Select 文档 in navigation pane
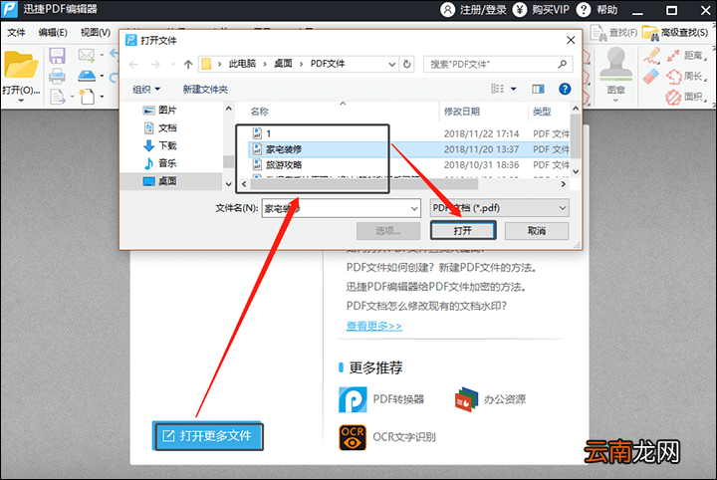This screenshot has width=717, height=480. [159, 128]
